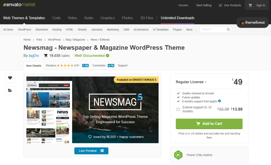Click the 1.3K reviews count badge
Viewport: 271px width, 165px height.
click(85, 66)
